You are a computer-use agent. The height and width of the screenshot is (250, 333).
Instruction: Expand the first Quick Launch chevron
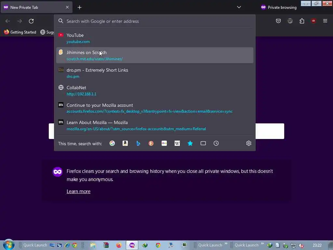pos(226,243)
